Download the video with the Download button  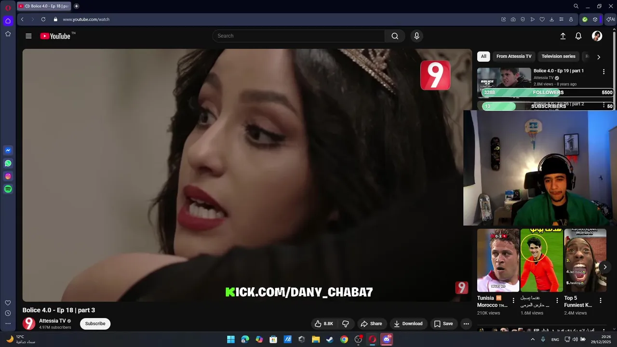pyautogui.click(x=408, y=324)
